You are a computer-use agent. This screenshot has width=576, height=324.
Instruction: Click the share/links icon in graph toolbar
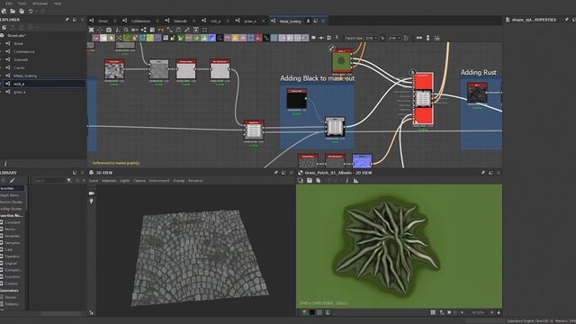pos(144,30)
